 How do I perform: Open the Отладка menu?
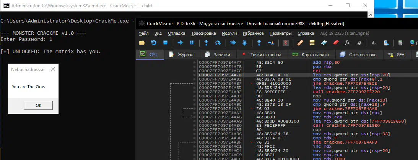177,34
